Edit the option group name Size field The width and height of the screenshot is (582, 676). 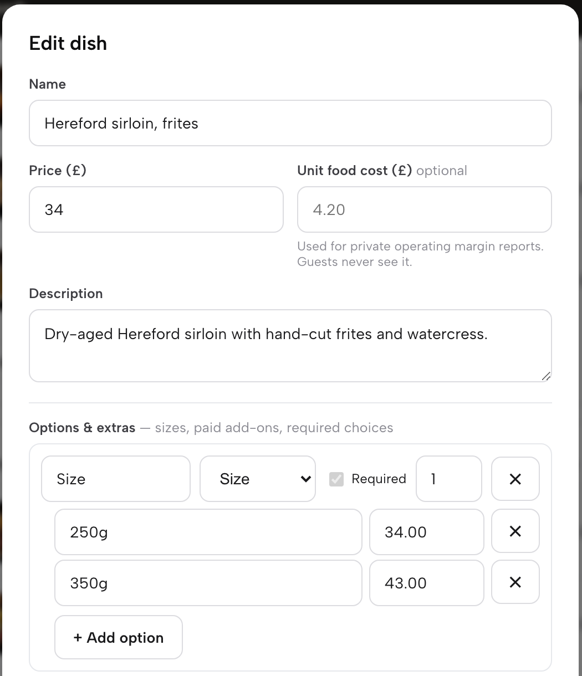pos(116,479)
